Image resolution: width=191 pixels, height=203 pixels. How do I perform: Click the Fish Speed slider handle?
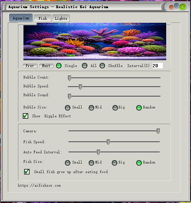[108, 142]
